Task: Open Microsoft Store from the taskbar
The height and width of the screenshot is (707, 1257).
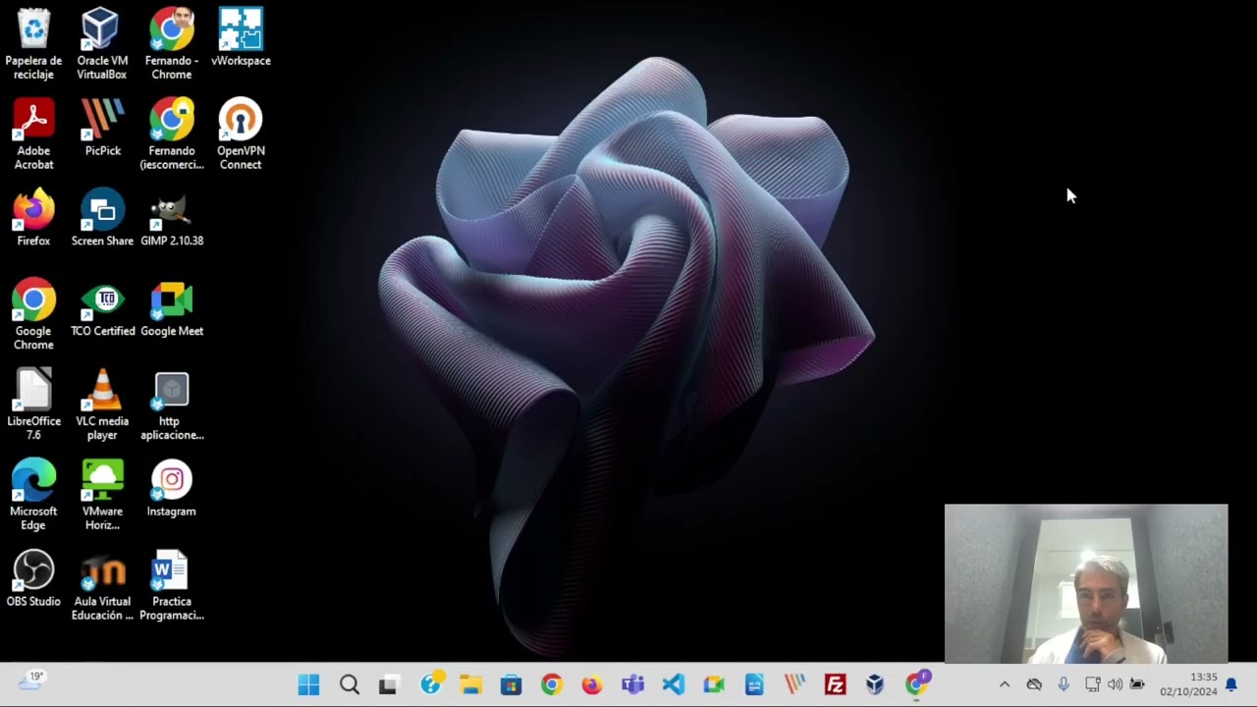Action: tap(511, 684)
